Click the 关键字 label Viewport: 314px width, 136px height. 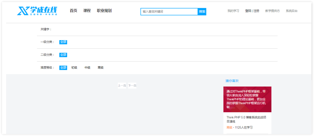46,29
